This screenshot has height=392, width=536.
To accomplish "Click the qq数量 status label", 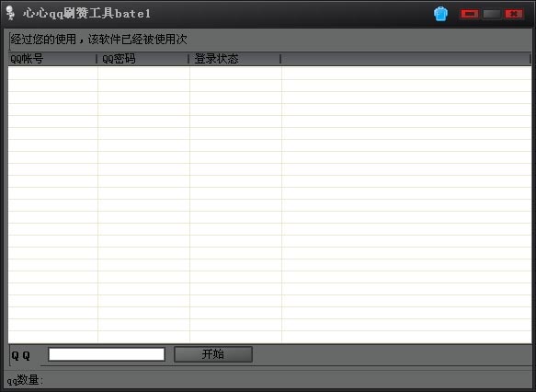I will [25, 380].
